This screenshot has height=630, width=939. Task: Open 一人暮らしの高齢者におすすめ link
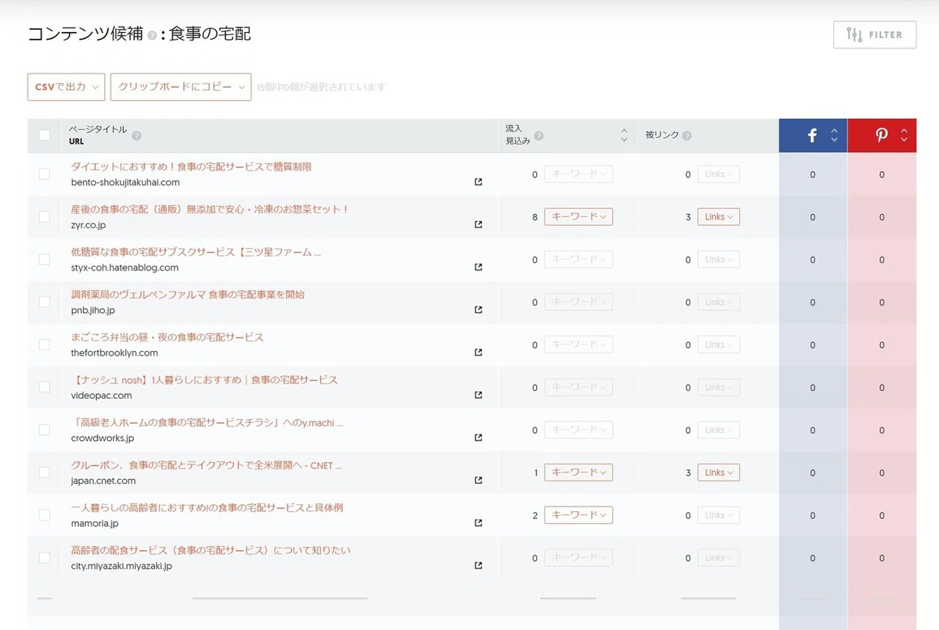coord(207,508)
